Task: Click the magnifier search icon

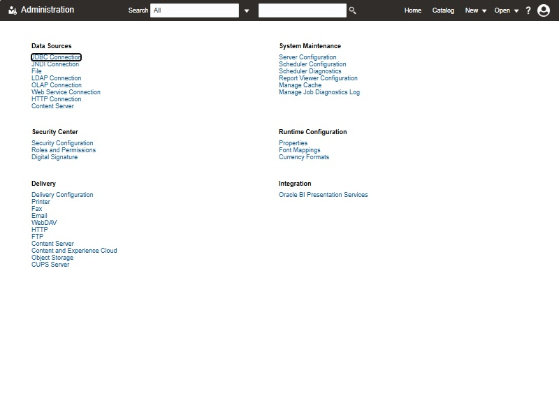Action: (x=352, y=10)
